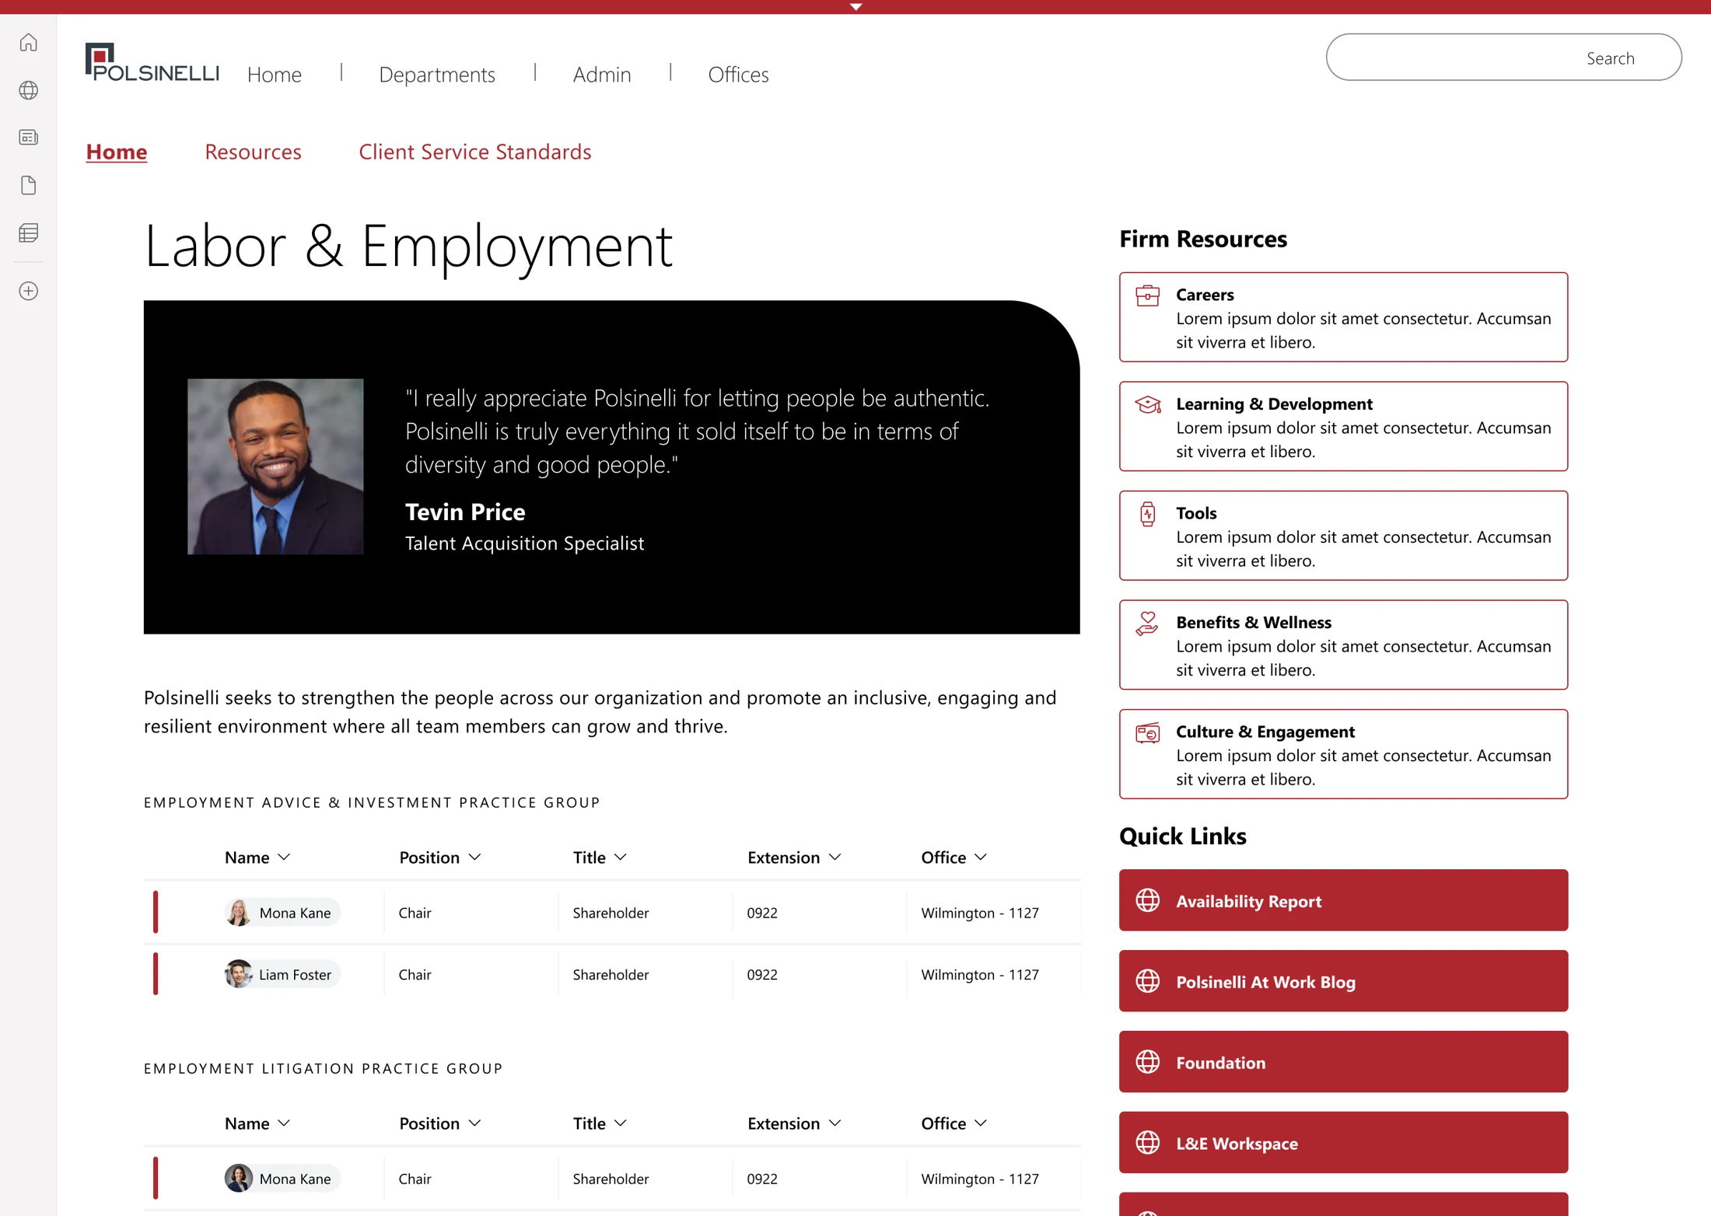Open Position column dropdown in Employment Litigation table
Screen dimensions: 1711x1216
click(x=474, y=1123)
